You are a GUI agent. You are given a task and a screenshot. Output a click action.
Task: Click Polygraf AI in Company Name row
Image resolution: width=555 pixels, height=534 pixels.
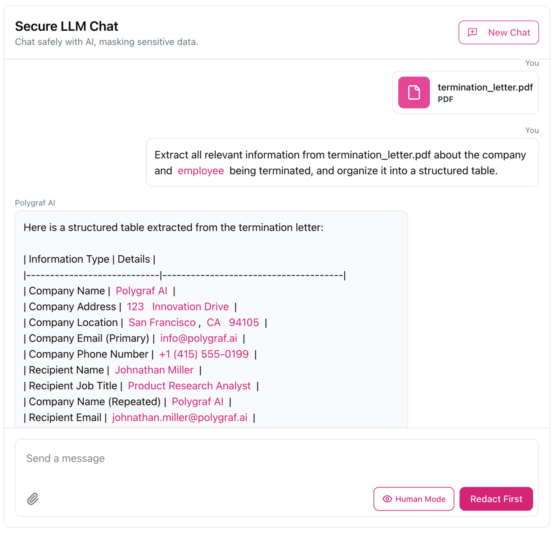coord(141,291)
